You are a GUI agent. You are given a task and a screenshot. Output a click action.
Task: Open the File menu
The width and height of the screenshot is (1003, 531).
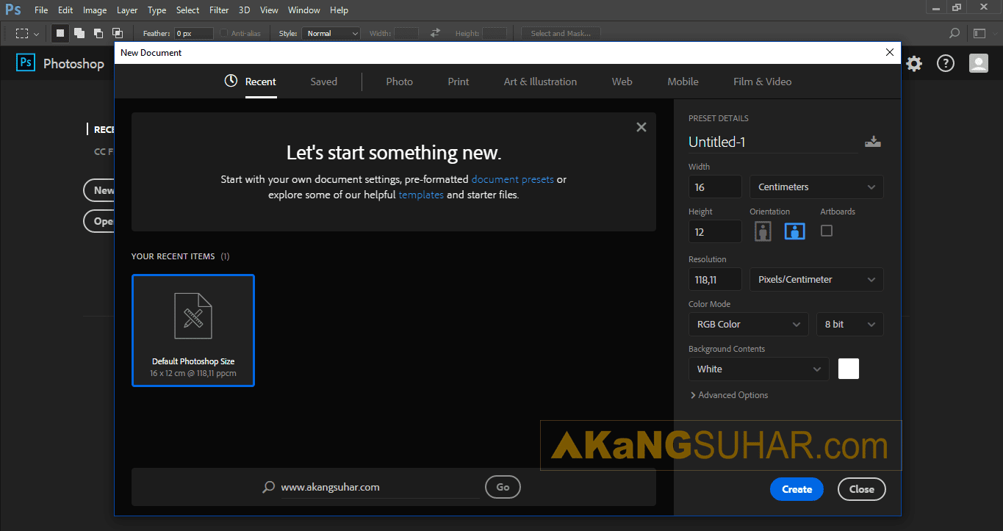41,10
